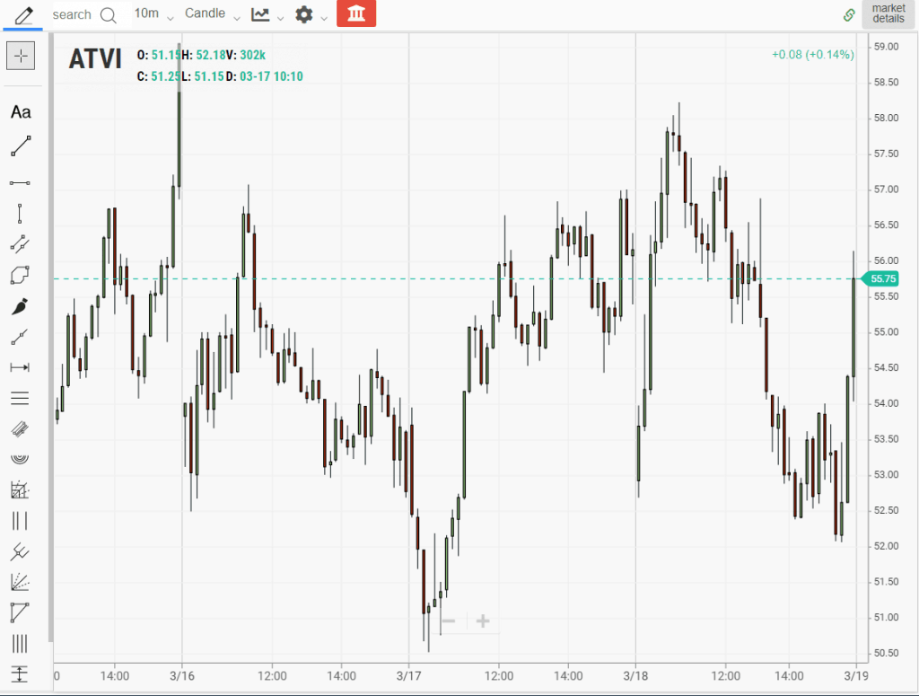This screenshot has width=919, height=696.
Task: Select the Fibonacci arcs tool
Action: [x=21, y=458]
